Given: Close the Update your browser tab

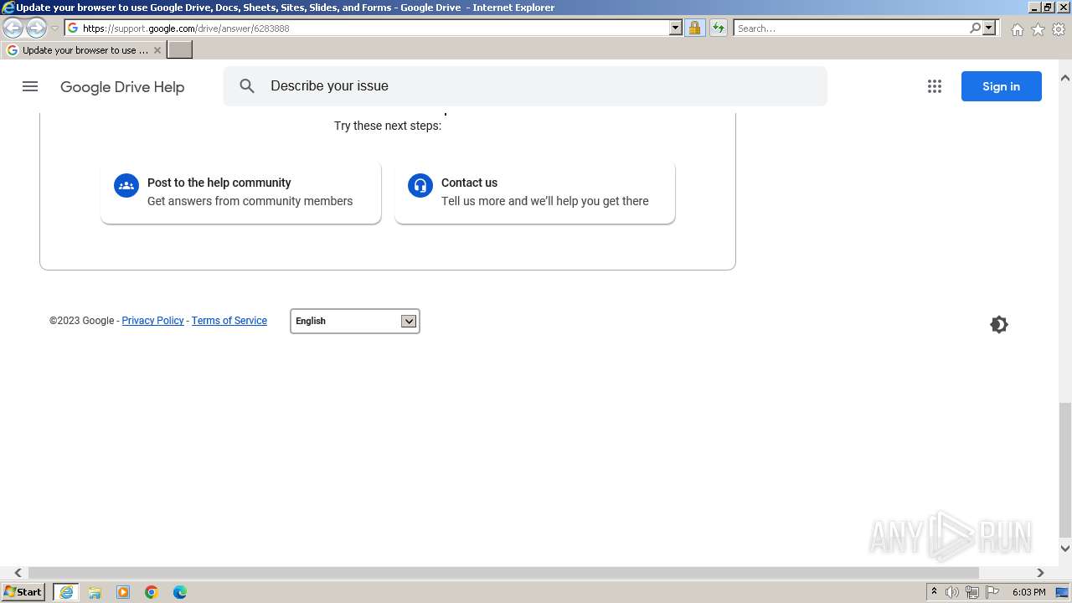Looking at the screenshot, I should [157, 50].
